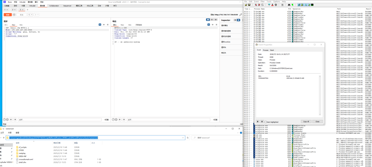Screen dimensions: 372x167
Task: Toggle the Process Monitor filter funnel icon
Action: (x=269, y=5)
